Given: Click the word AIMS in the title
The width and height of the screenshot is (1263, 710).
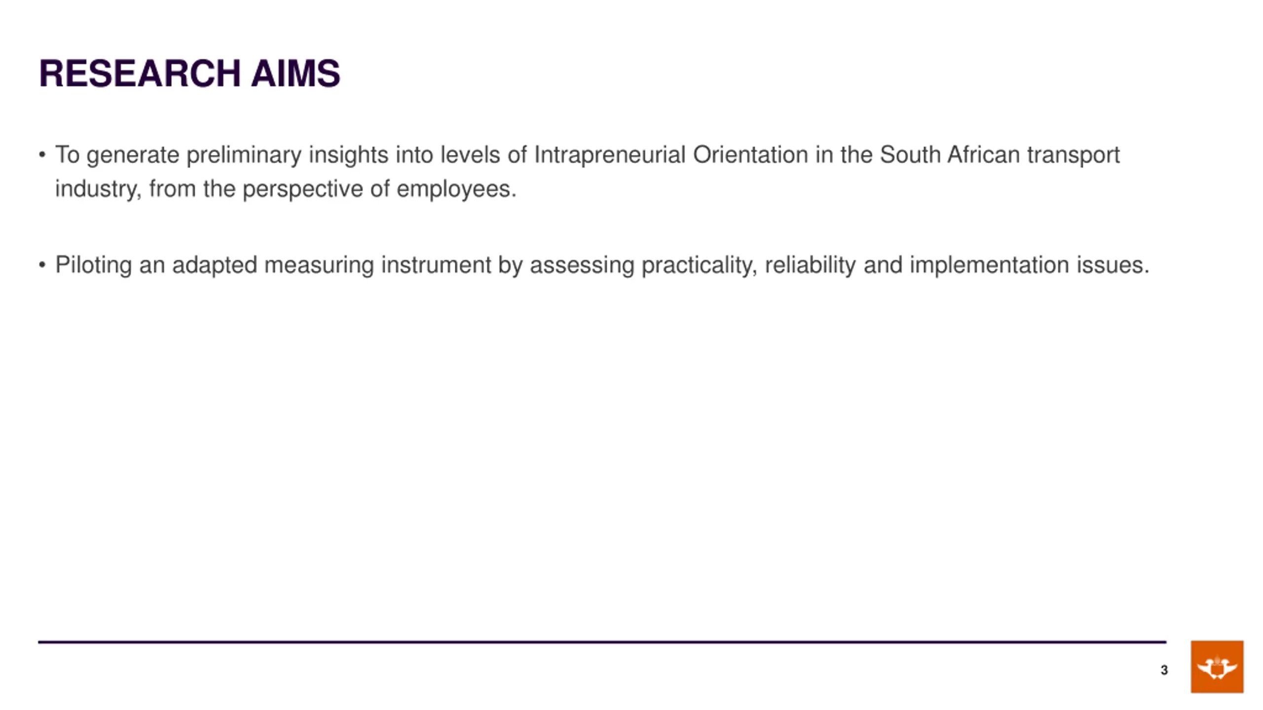Looking at the screenshot, I should (x=296, y=73).
